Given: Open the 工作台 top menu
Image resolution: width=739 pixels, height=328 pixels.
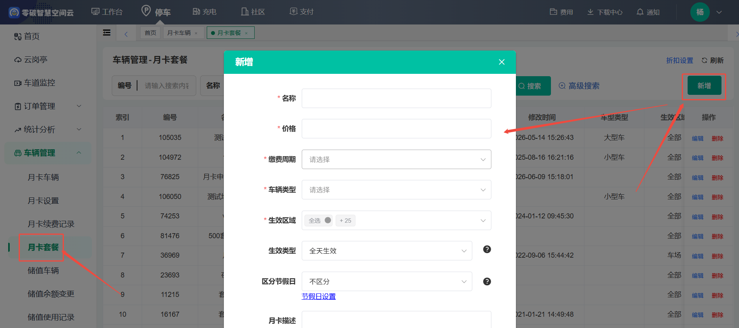Looking at the screenshot, I should [107, 12].
